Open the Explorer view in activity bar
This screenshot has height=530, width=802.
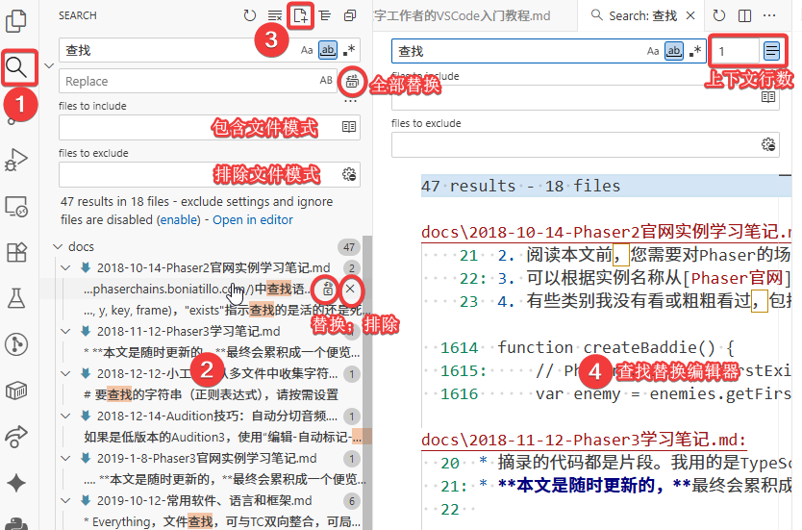point(18,24)
